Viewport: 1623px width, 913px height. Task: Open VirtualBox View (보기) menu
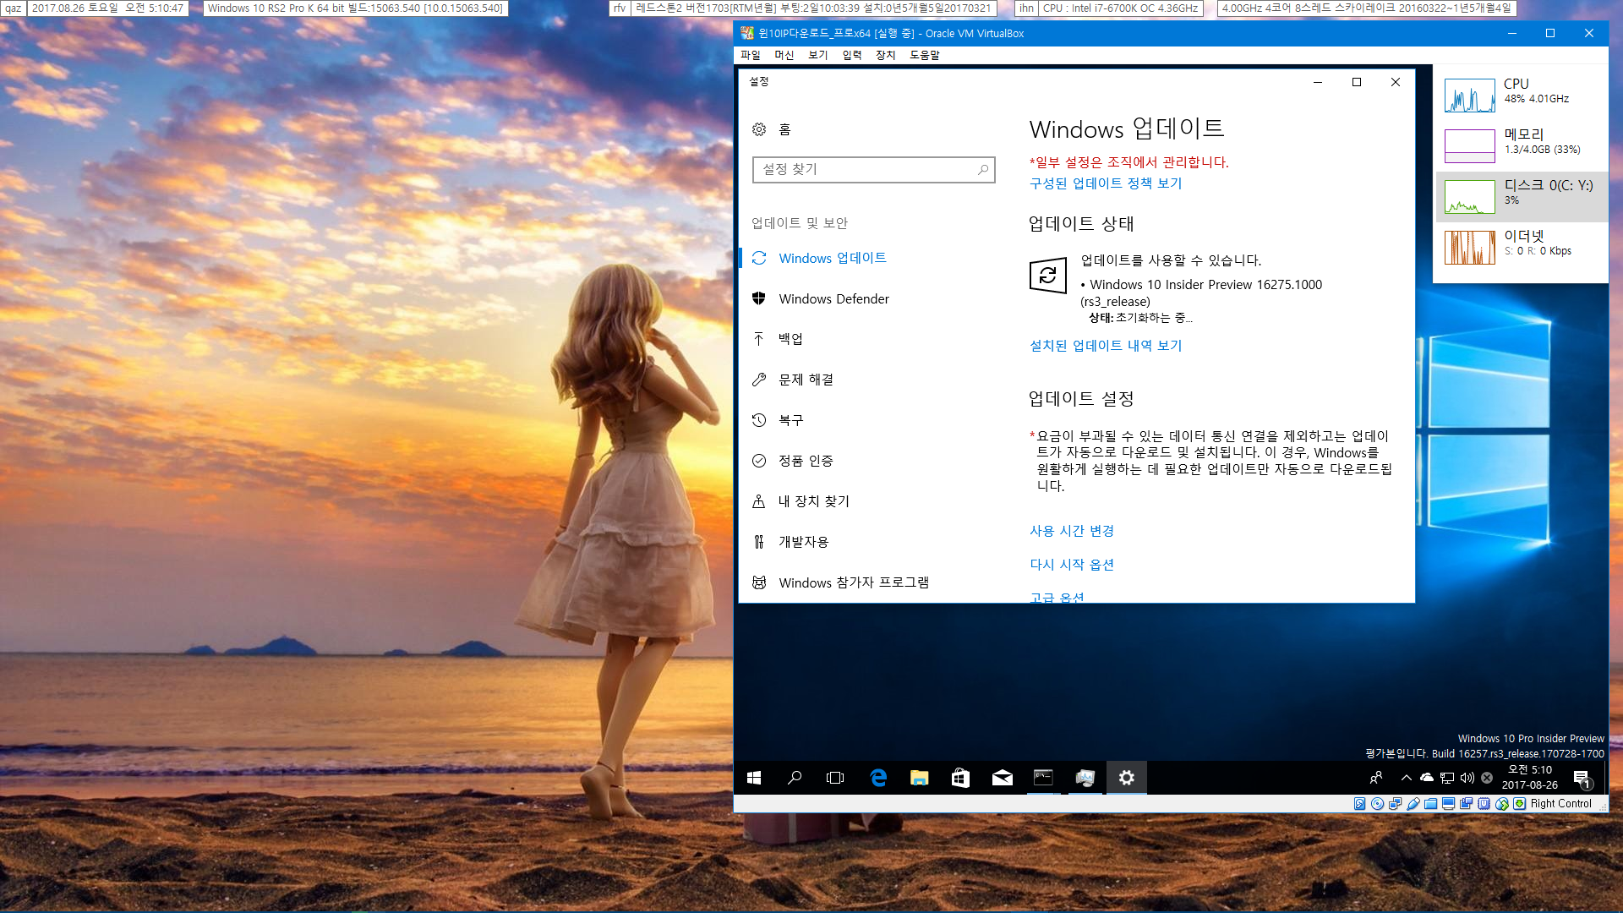[x=818, y=55]
